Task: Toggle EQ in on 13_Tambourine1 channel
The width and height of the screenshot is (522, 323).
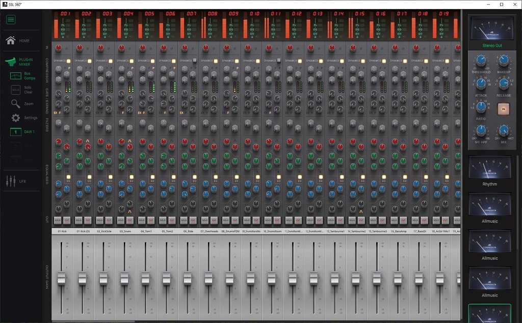Action: coord(342,177)
